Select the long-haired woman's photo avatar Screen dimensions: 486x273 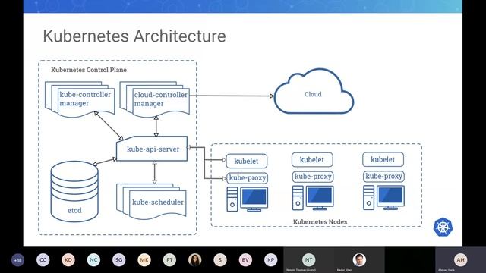point(194,260)
